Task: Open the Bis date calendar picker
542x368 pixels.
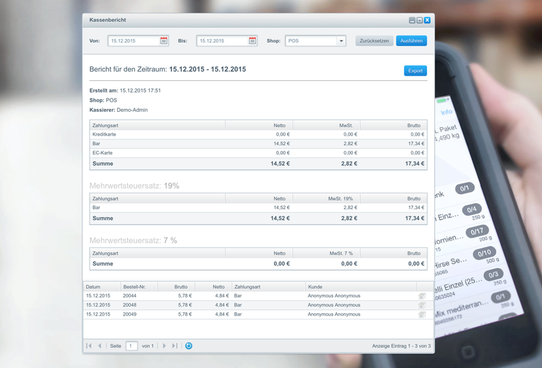Action: click(x=253, y=41)
